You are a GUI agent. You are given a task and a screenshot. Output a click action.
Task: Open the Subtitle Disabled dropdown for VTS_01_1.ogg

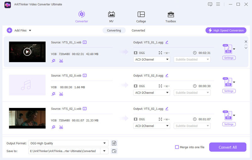pyautogui.click(x=192, y=59)
